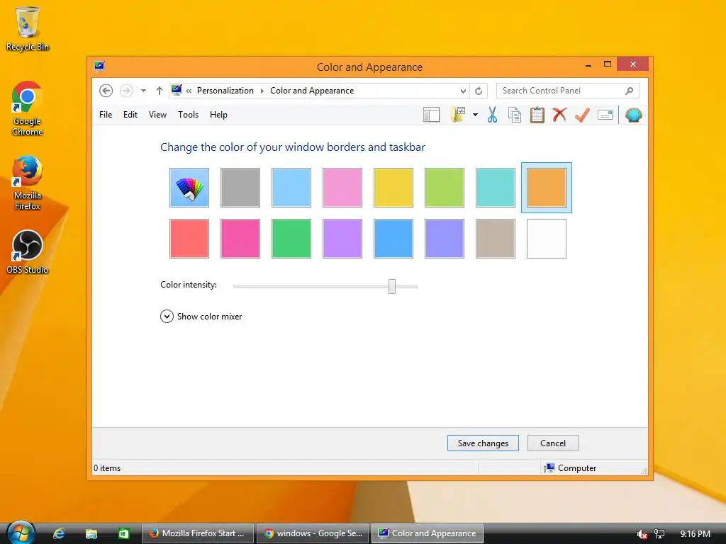Click the folder options toolbar icon

(x=458, y=115)
